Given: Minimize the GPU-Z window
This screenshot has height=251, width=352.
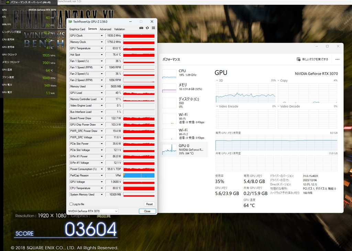Looking at the screenshot, I should coord(130,22).
